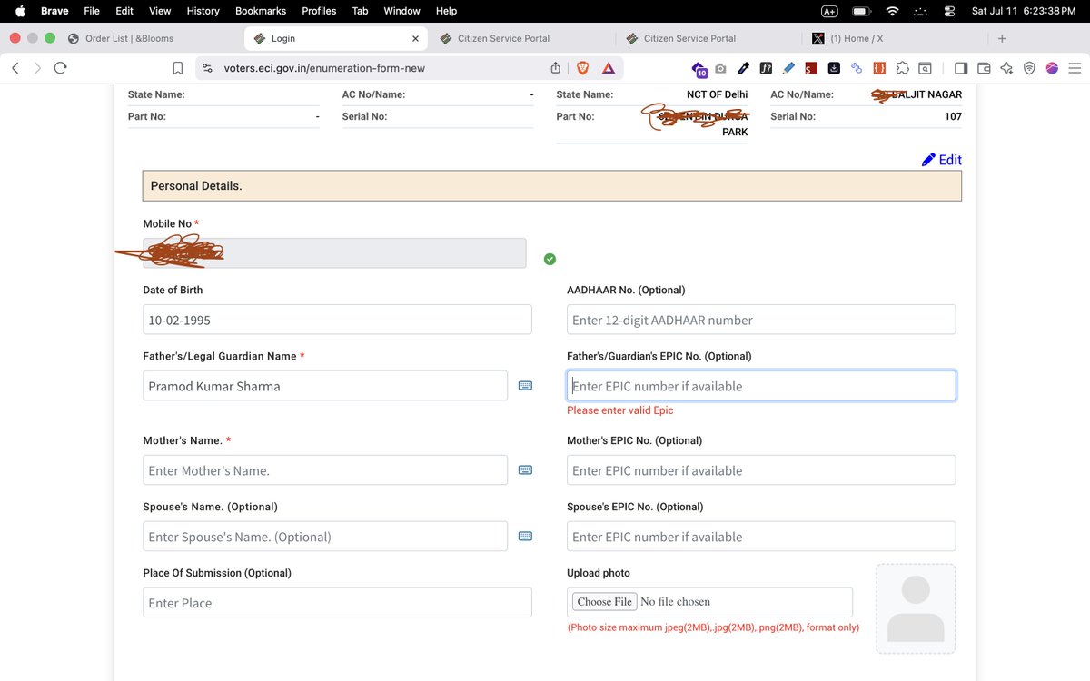This screenshot has width=1090, height=681.
Task: Toggle the browser sidebar panel
Action: pyautogui.click(x=961, y=68)
